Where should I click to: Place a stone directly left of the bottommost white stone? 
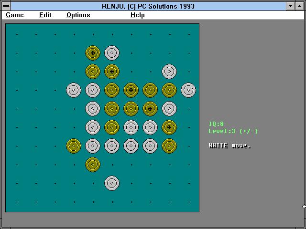[x=94, y=183]
